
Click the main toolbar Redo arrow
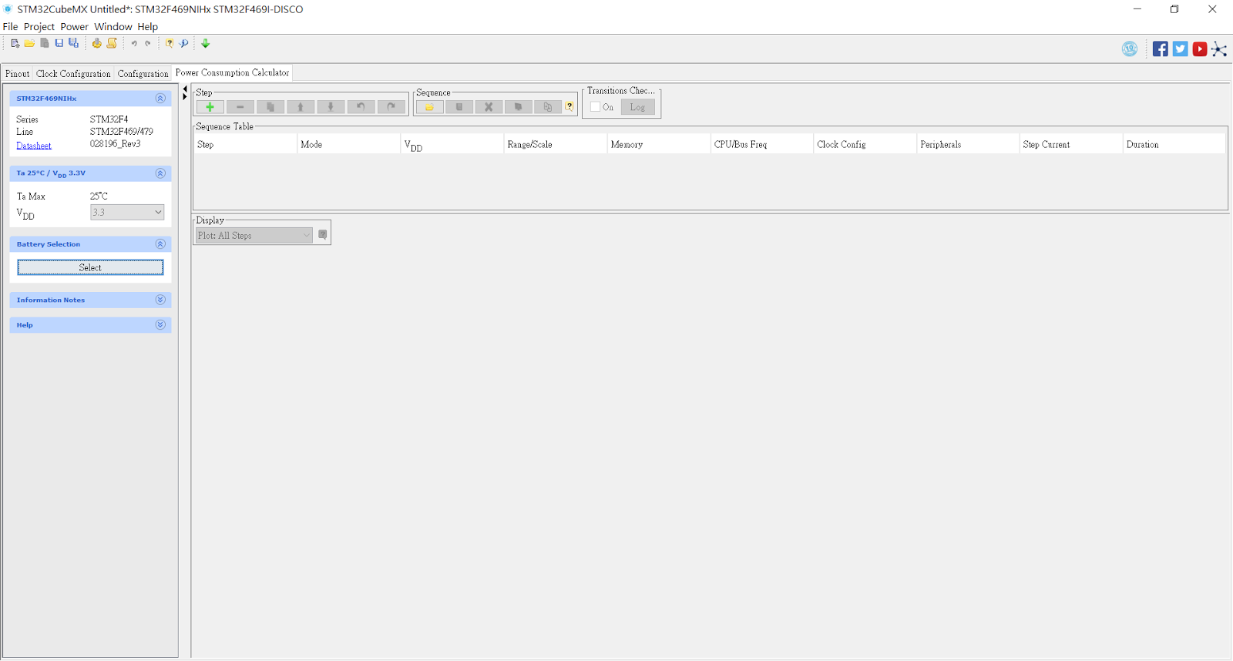(148, 44)
